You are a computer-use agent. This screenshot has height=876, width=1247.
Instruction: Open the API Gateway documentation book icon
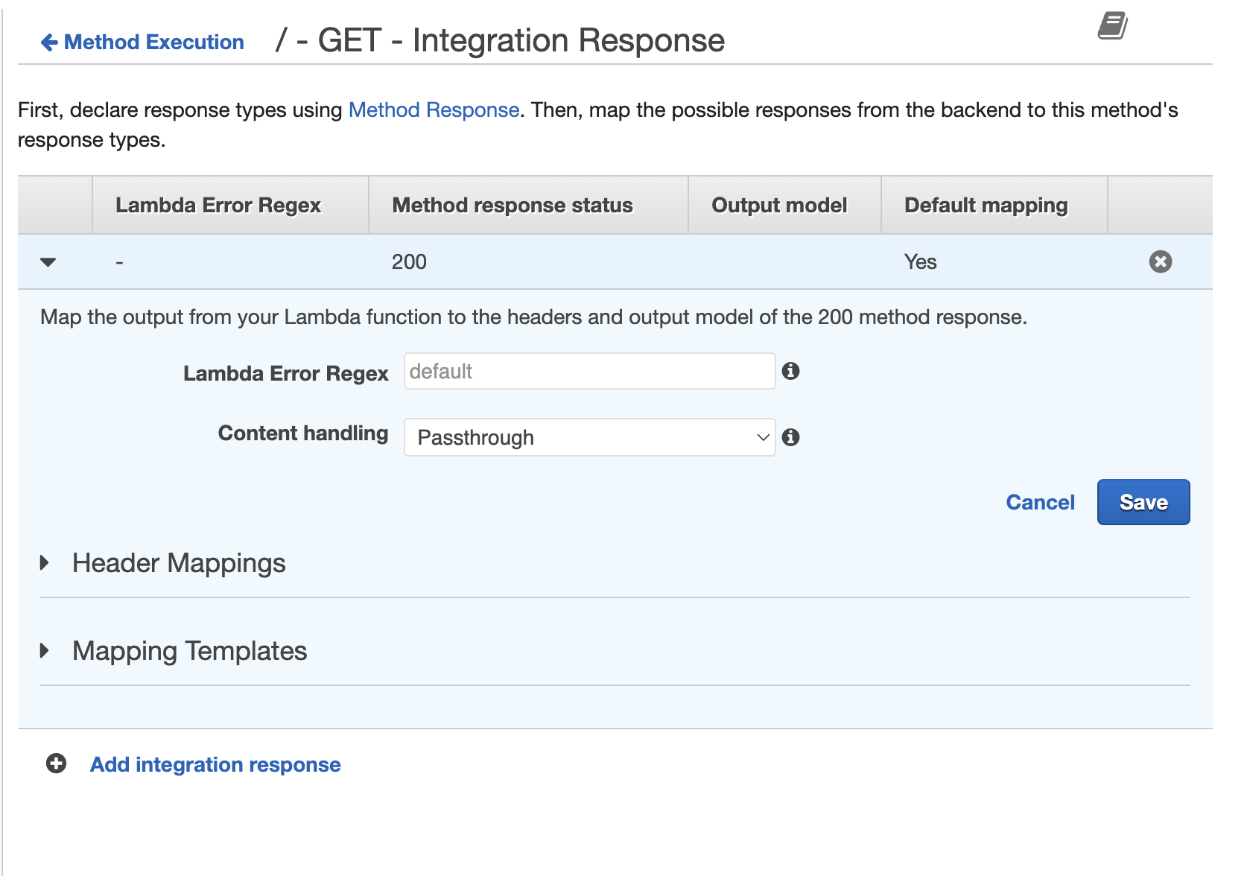pyautogui.click(x=1111, y=26)
